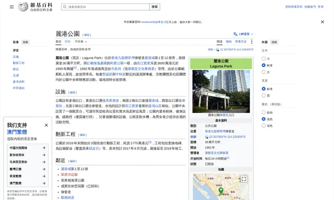Open the 康樂及文化事務署 infobox link
334x200 pixels.
pos(217,153)
